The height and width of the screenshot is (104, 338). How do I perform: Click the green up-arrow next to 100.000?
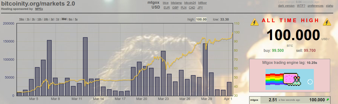tap(328, 100)
